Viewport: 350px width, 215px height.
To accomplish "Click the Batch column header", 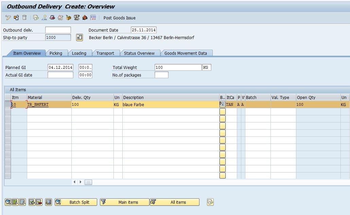I will coord(258,97).
